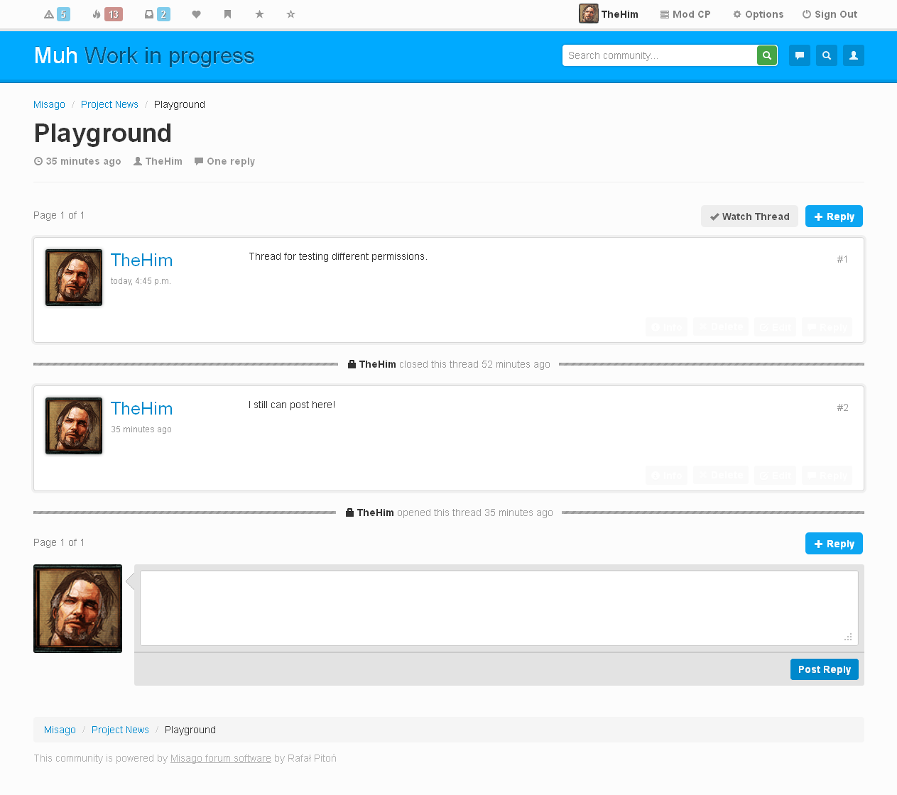This screenshot has width=897, height=795.
Task: Open the inbox icon showing 2
Action: (x=157, y=14)
